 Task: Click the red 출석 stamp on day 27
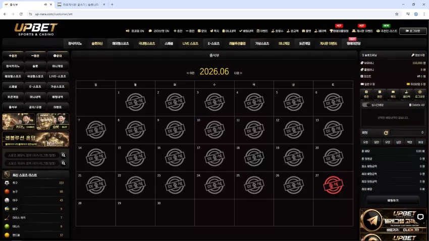point(333,185)
